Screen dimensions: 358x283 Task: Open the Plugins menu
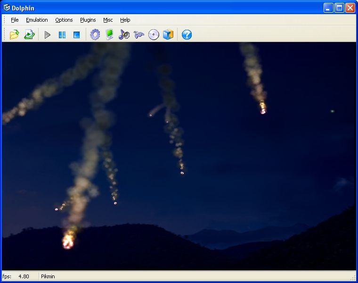tap(88, 20)
